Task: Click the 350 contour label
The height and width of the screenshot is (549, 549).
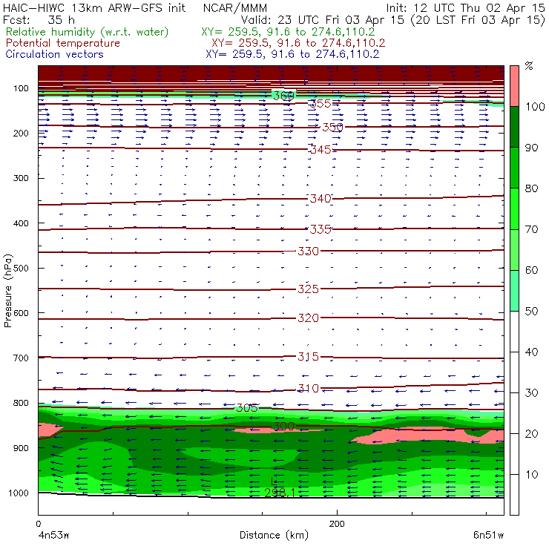Action: (x=332, y=127)
